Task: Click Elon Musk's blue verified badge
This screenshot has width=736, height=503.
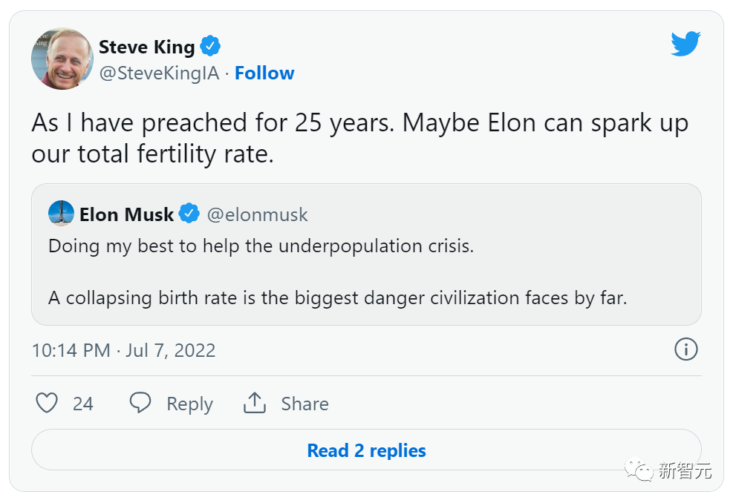Action: point(190,214)
